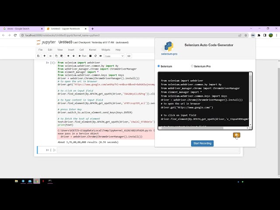Select the Selenium Pro radio option
Image resolution: width=280 pixels, height=210 pixels.
(x=192, y=66)
